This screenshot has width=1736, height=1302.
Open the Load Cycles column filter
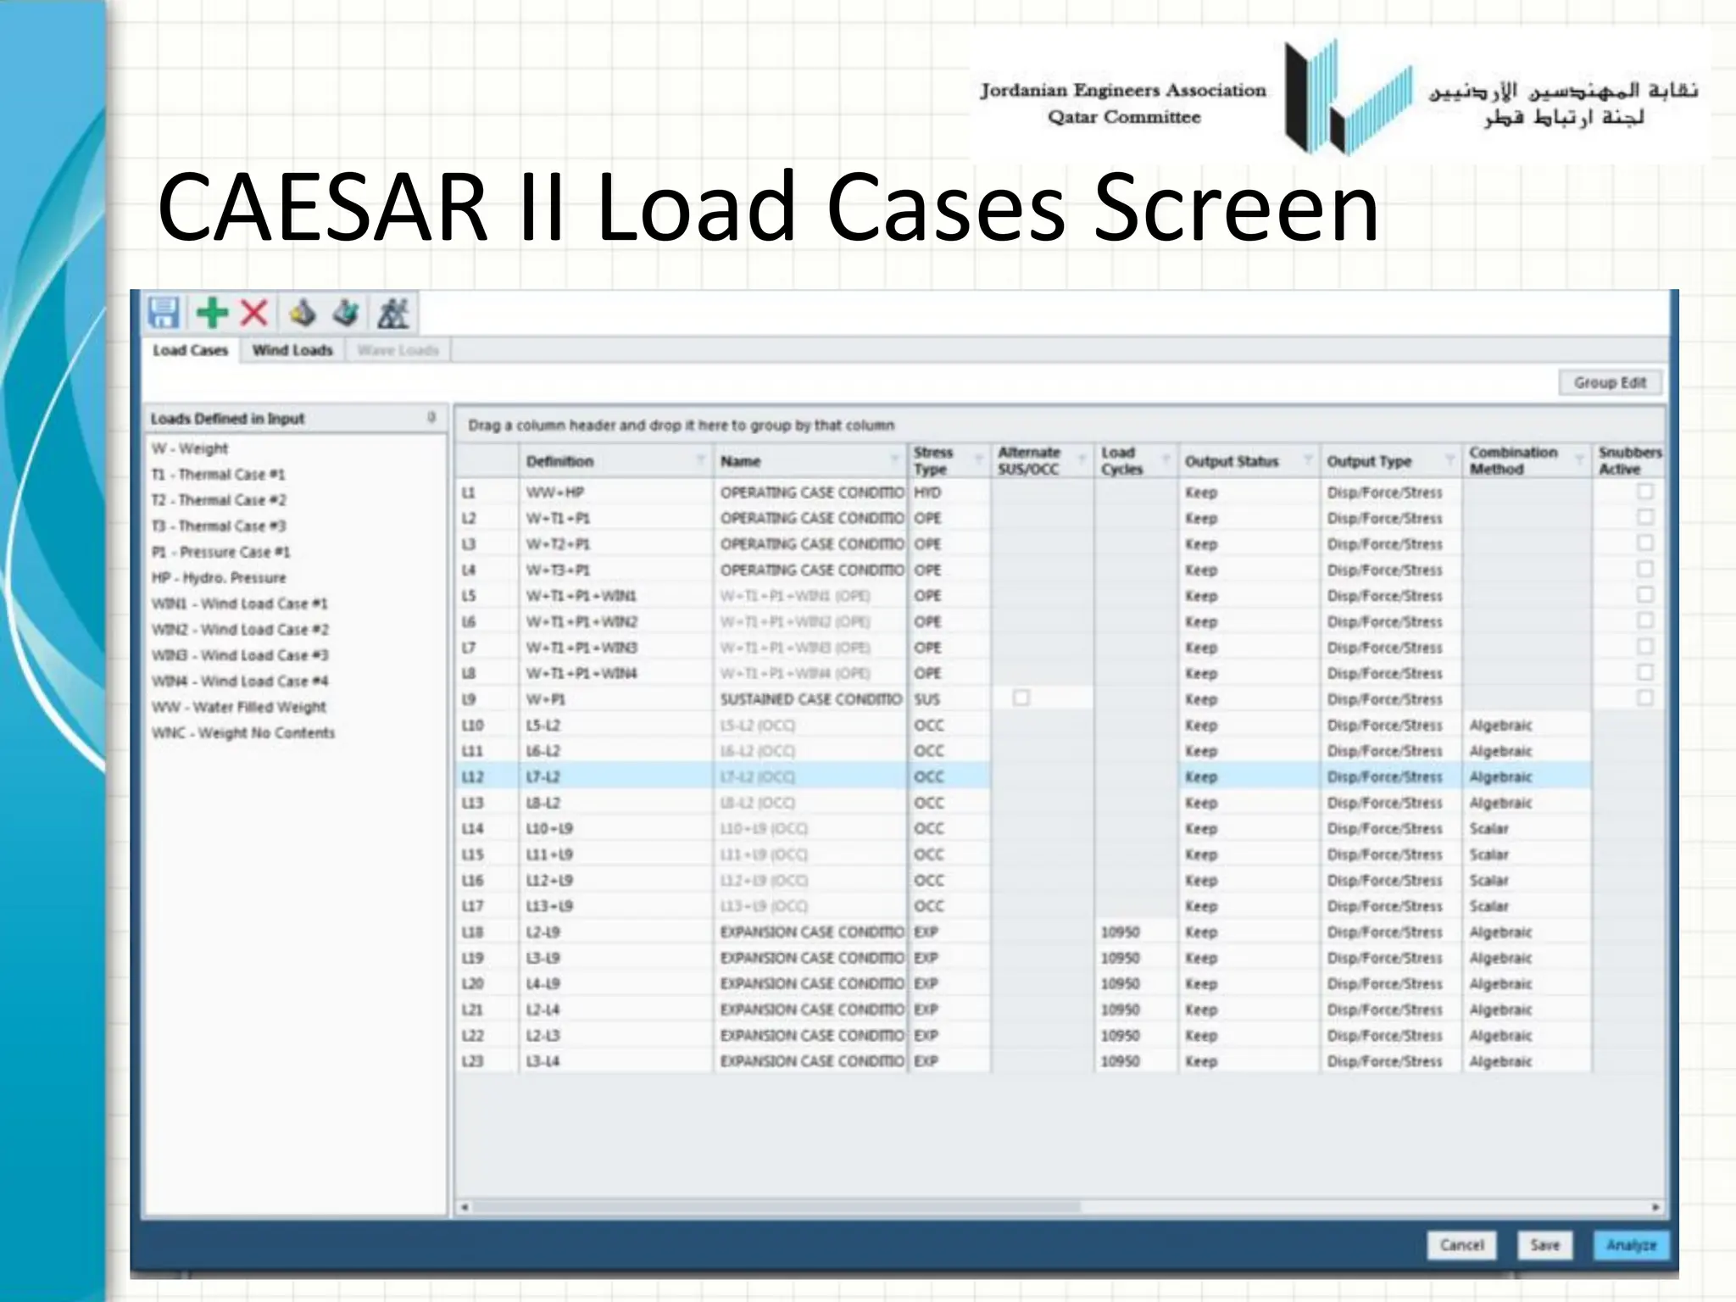click(1166, 460)
